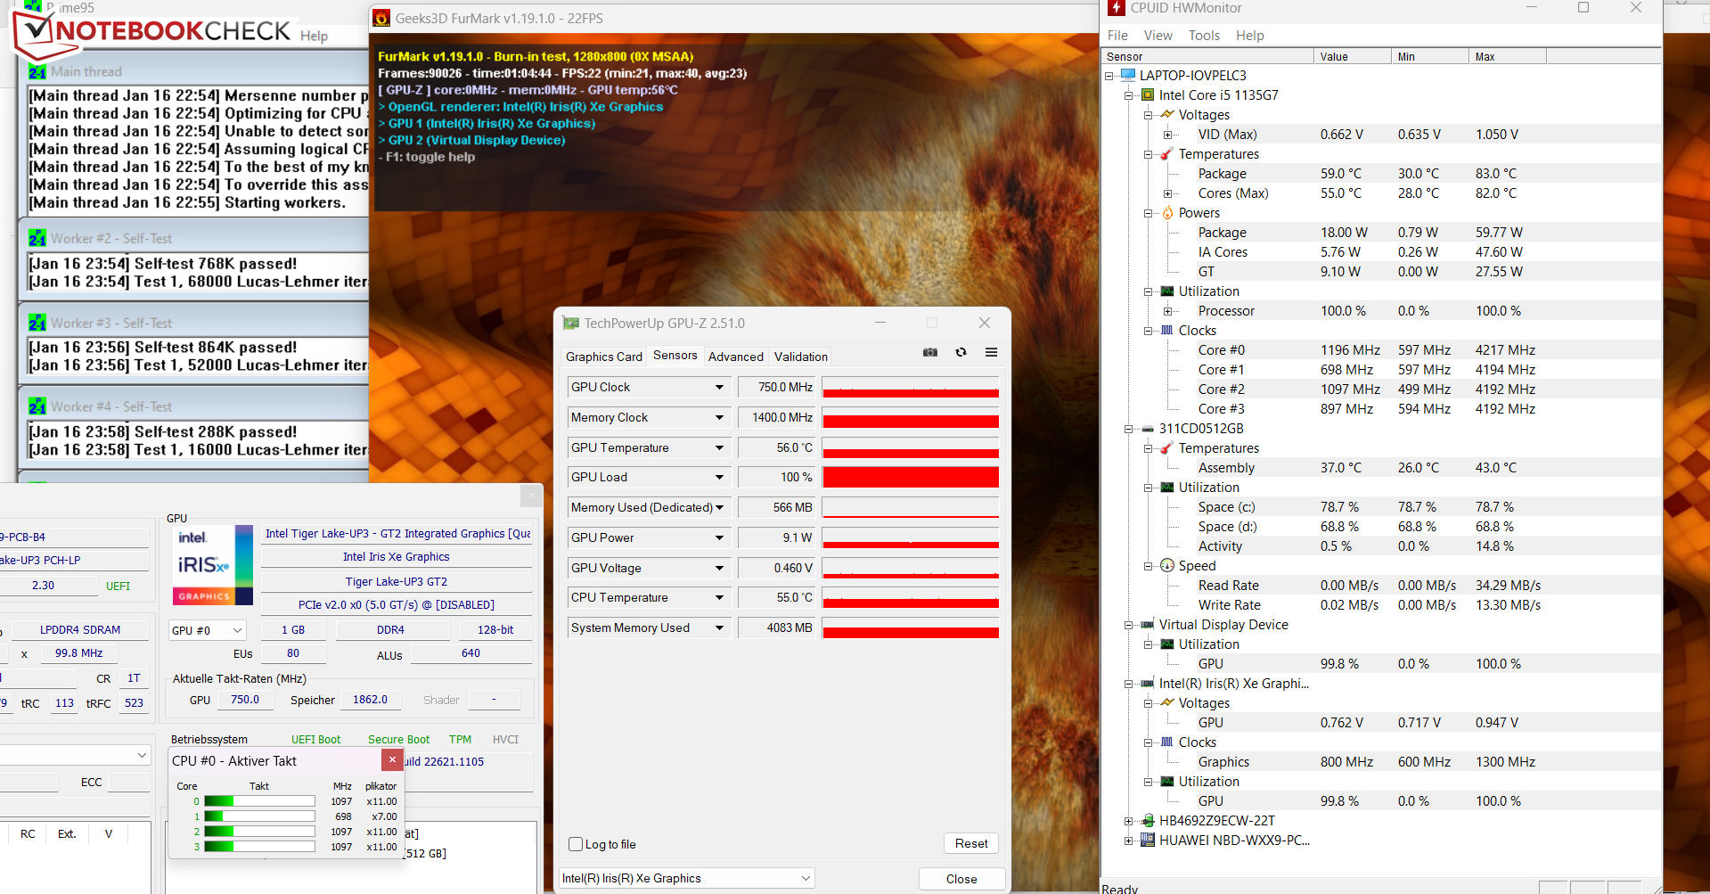Expand the HUAWEI NBD-WXX9 node
The image size is (1710, 894).
pyautogui.click(x=1128, y=841)
